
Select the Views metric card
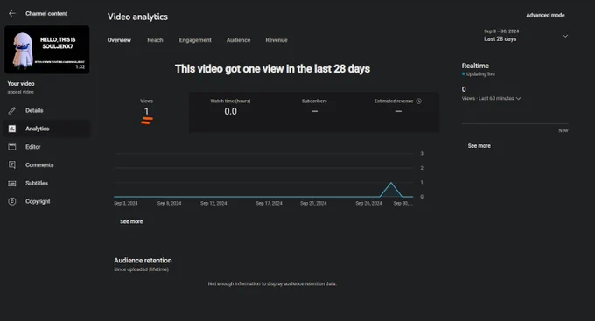tap(147, 112)
